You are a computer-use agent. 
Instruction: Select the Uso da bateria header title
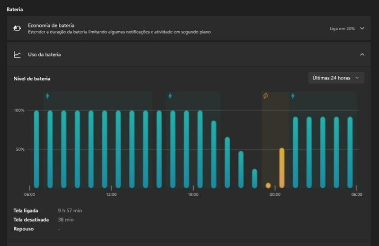[44, 55]
